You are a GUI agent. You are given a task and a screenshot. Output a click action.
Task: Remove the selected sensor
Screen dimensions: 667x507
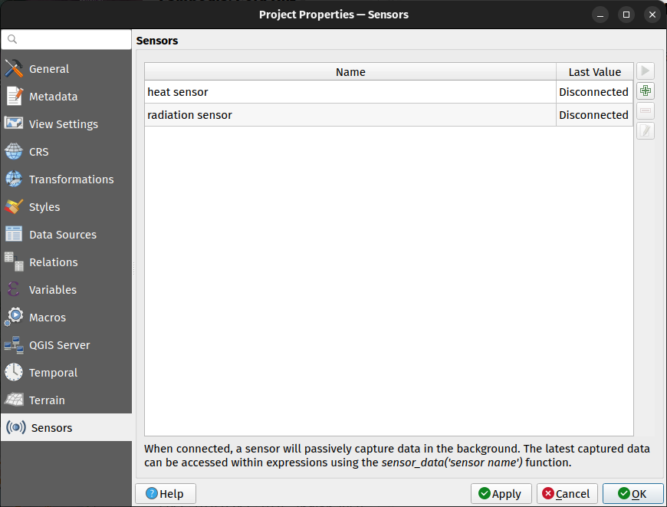[x=645, y=110]
